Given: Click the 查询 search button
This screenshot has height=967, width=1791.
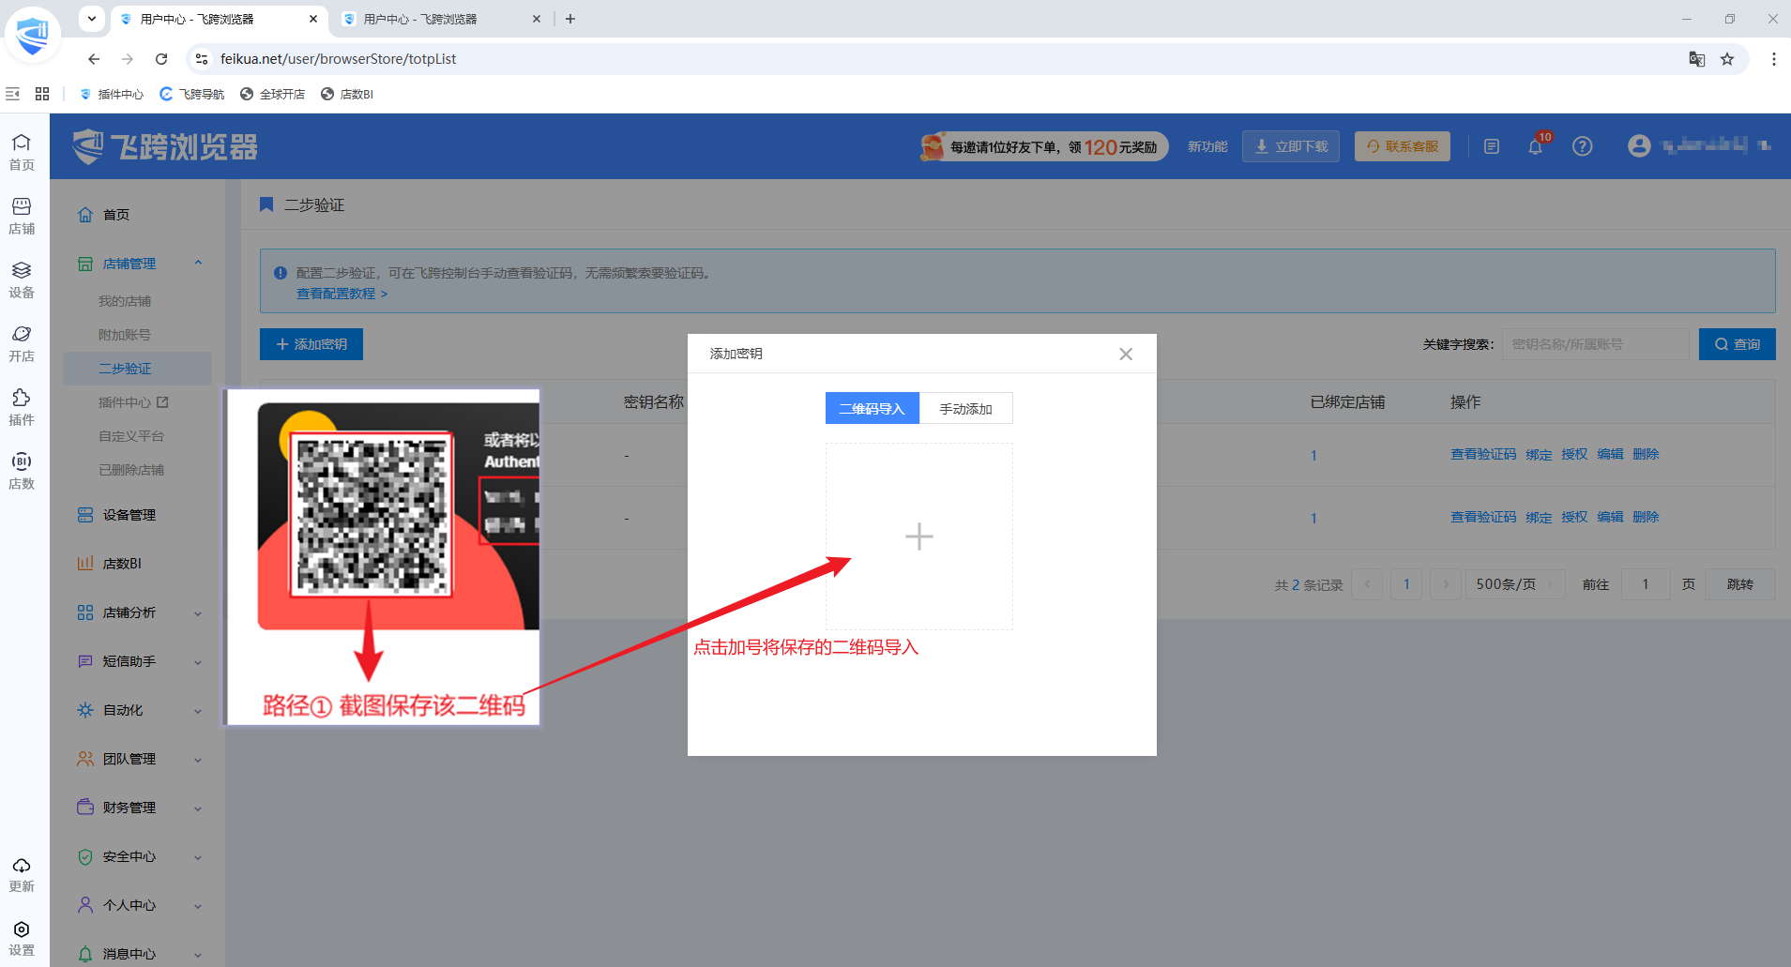Looking at the screenshot, I should pyautogui.click(x=1738, y=344).
